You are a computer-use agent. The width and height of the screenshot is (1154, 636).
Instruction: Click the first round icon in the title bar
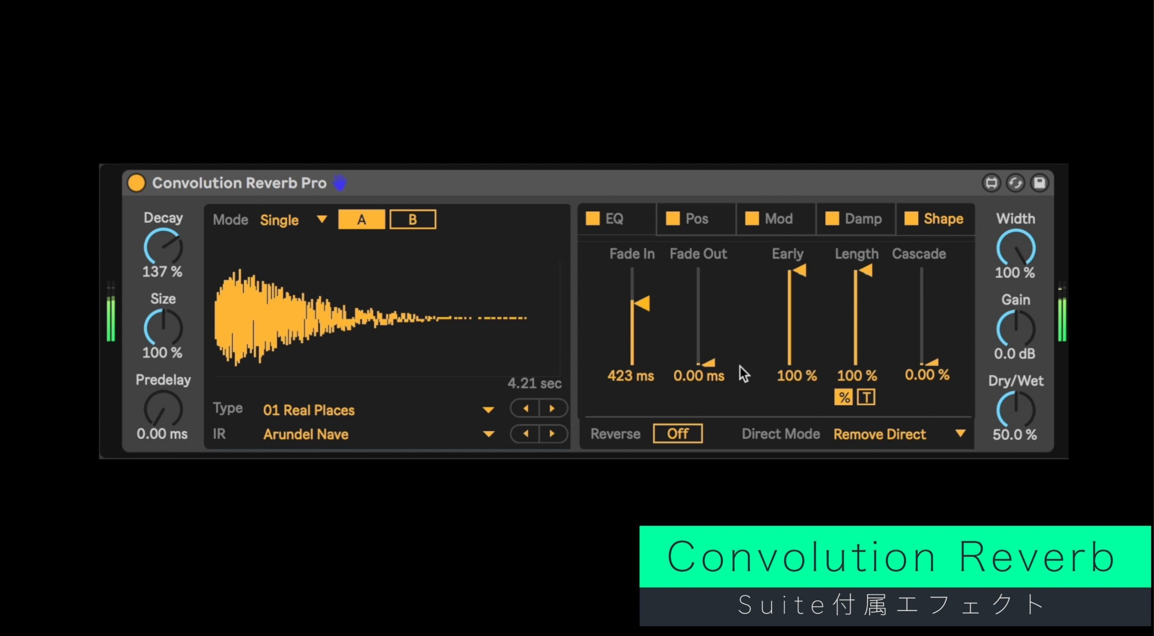[991, 183]
